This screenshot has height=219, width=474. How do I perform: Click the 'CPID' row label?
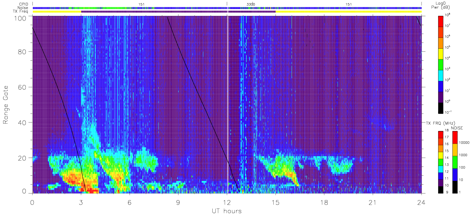coord(23,4)
